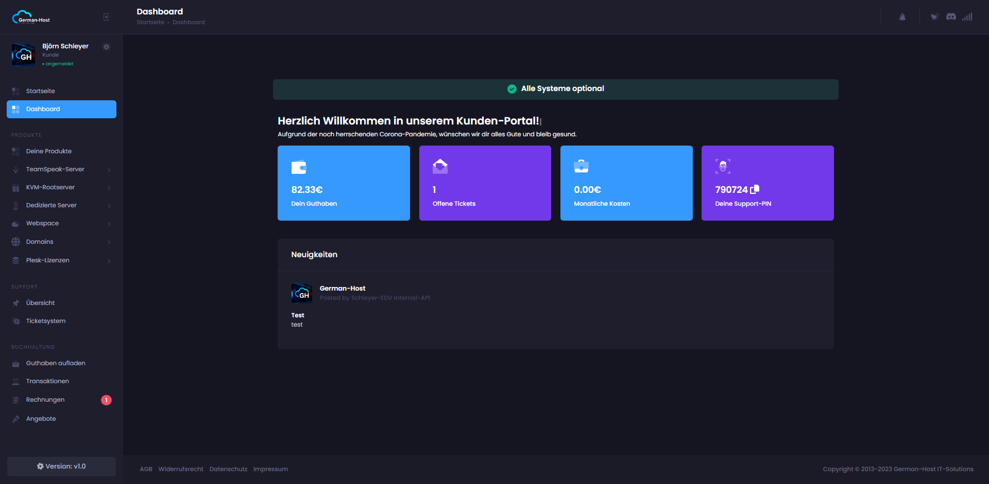Open user settings gear icon
The image size is (989, 484).
tap(107, 47)
